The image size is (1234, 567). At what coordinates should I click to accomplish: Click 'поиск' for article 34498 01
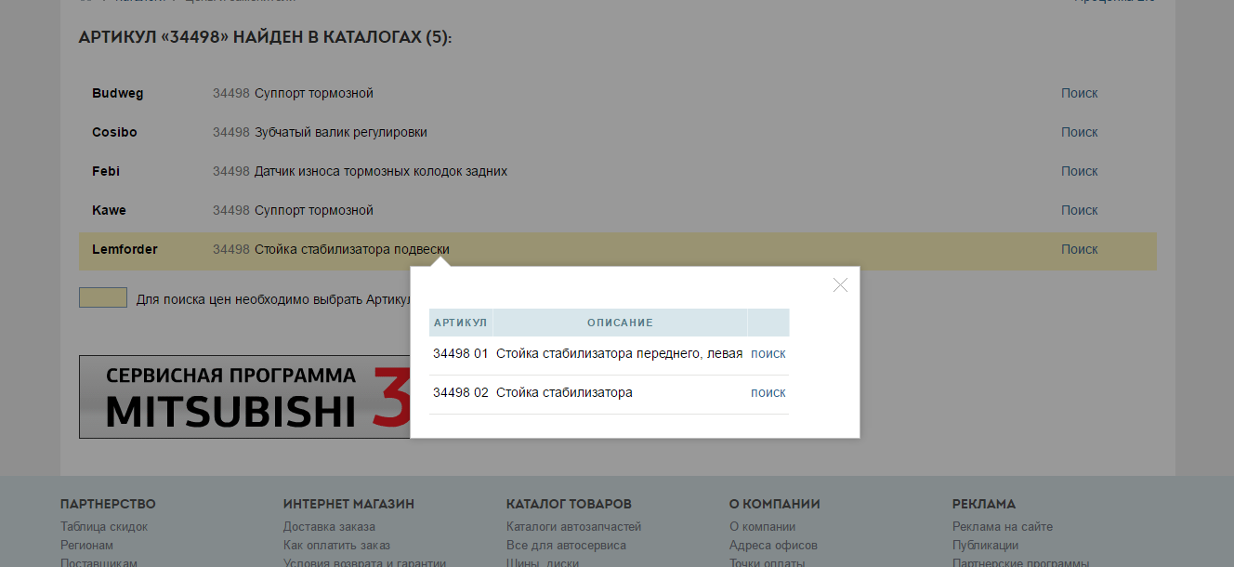768,353
